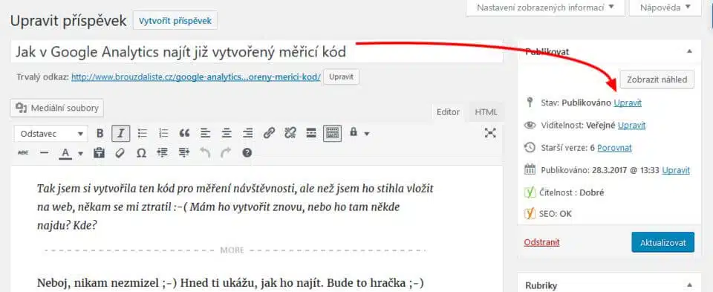Click Upravit button next to permalink
This screenshot has width=713, height=292.
[x=341, y=77]
